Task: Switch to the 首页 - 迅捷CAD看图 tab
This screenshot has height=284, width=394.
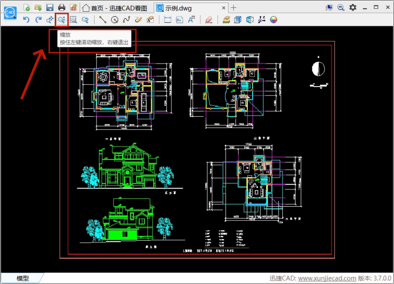Action: point(115,8)
